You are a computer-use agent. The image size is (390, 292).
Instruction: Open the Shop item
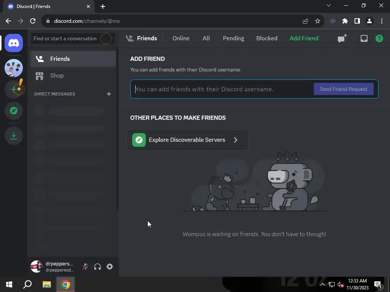(x=73, y=76)
